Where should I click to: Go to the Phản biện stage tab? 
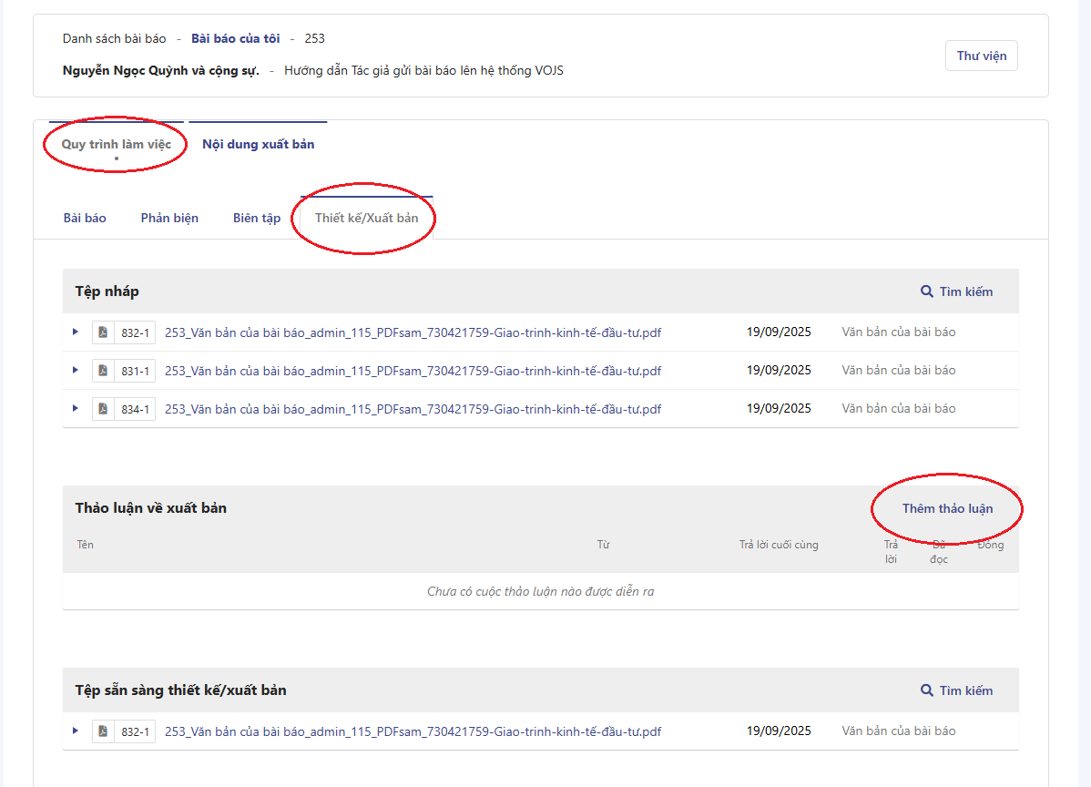[169, 218]
